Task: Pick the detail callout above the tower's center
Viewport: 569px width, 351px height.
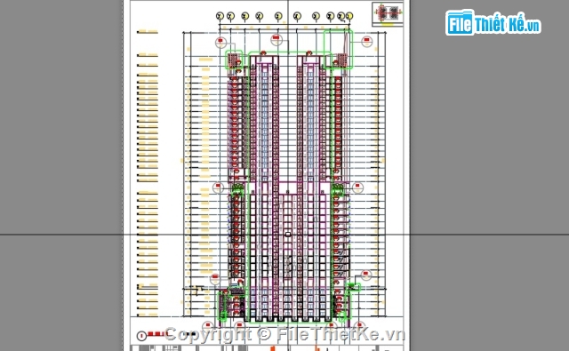Action: pos(276,39)
